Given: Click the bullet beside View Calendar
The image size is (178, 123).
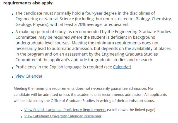Looking at the screenshot, I should (x=12, y=77).
